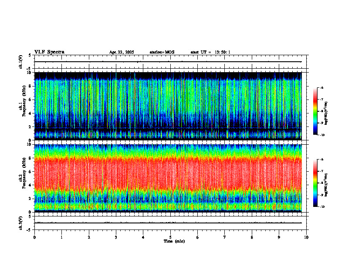The width and height of the screenshot is (345, 266).
Task: Click the ch.2 spectrogram panel
Action: click(168, 178)
